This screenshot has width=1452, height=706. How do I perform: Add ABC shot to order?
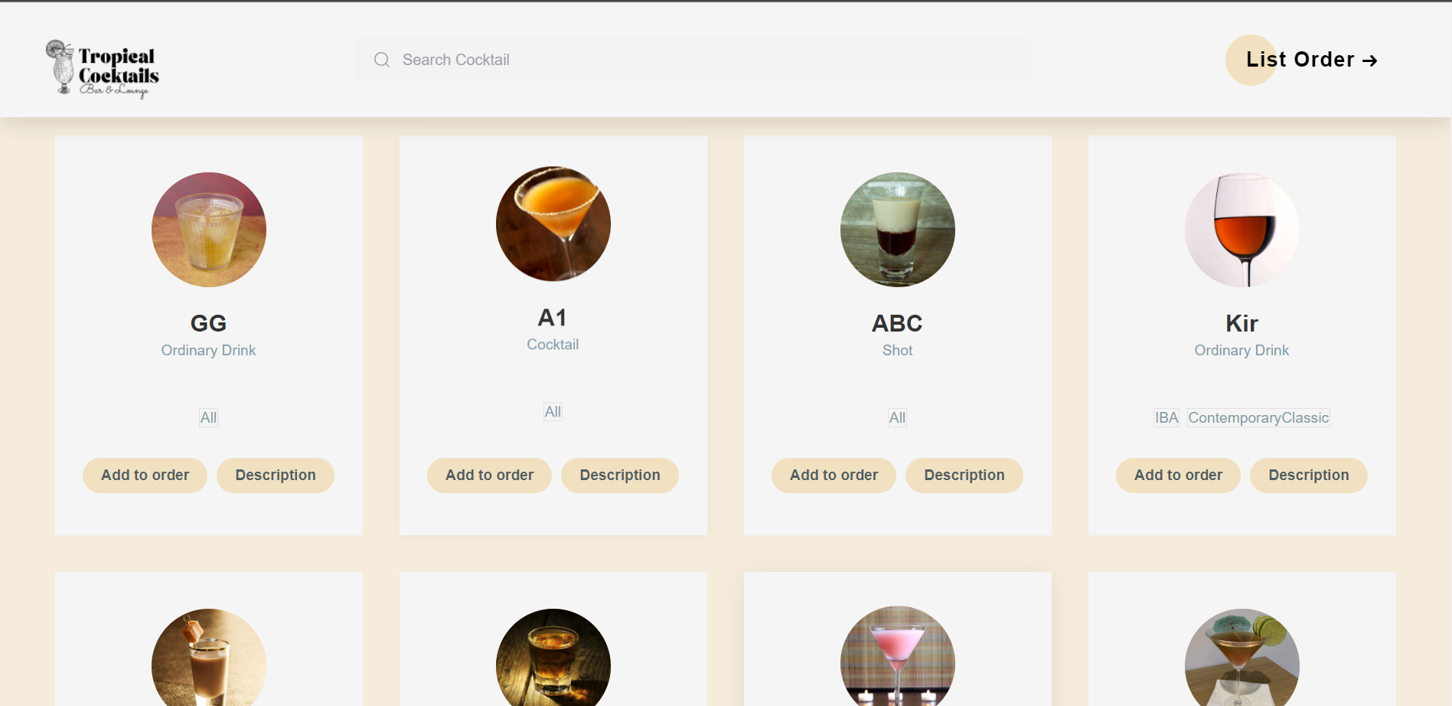834,475
